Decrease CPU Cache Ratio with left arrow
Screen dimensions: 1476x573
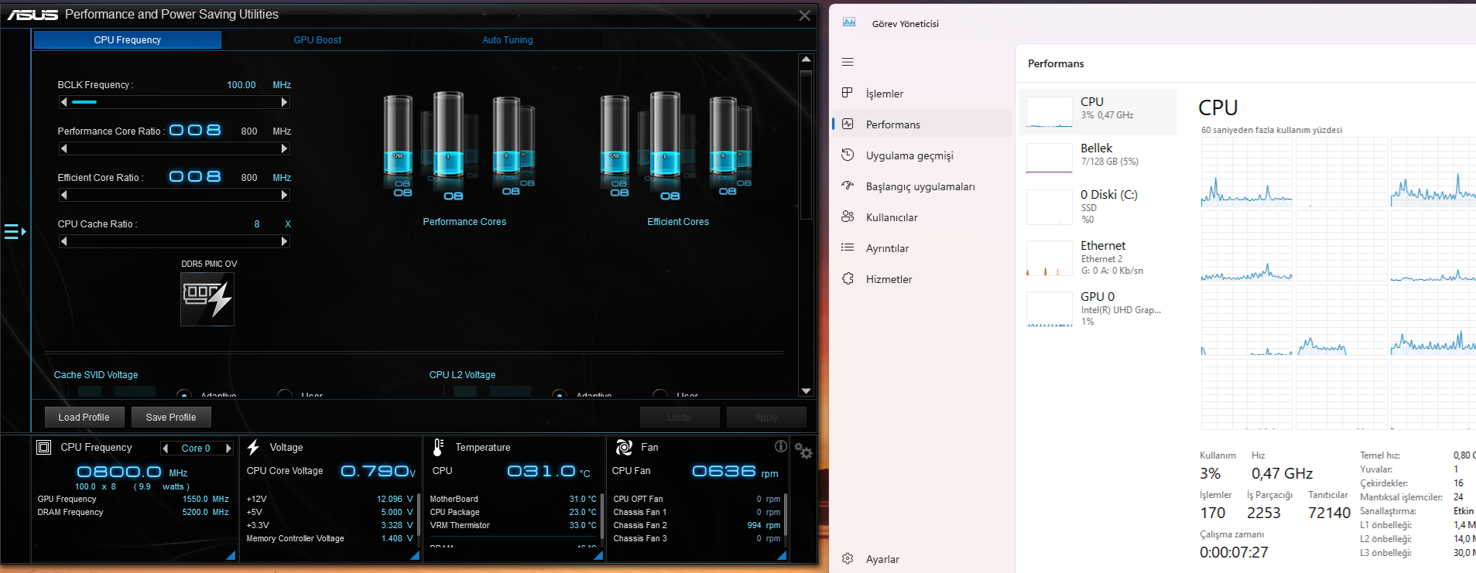[x=63, y=241]
